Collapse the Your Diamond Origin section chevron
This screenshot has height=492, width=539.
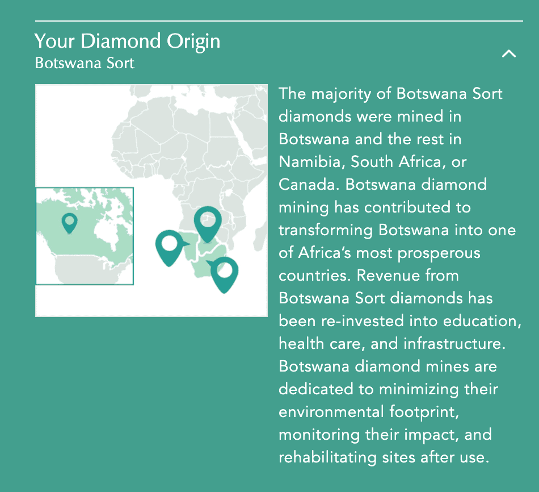tap(509, 54)
